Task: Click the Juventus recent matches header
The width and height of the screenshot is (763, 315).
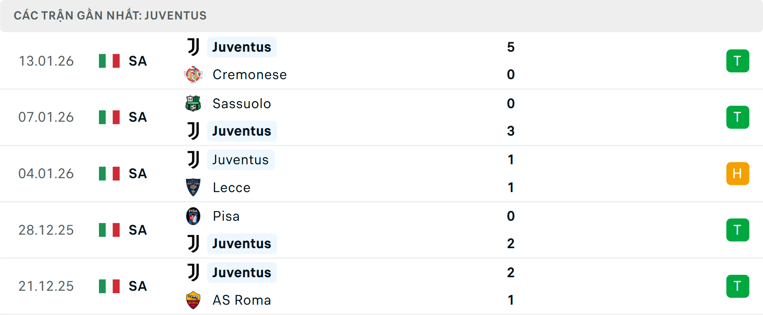Action: [110, 16]
